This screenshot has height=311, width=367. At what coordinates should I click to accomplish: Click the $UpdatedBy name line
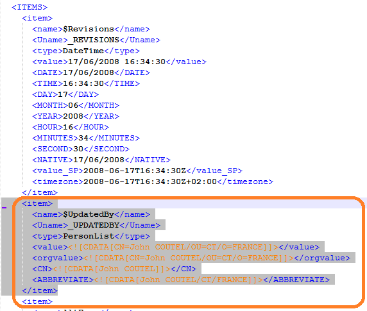pyautogui.click(x=91, y=214)
